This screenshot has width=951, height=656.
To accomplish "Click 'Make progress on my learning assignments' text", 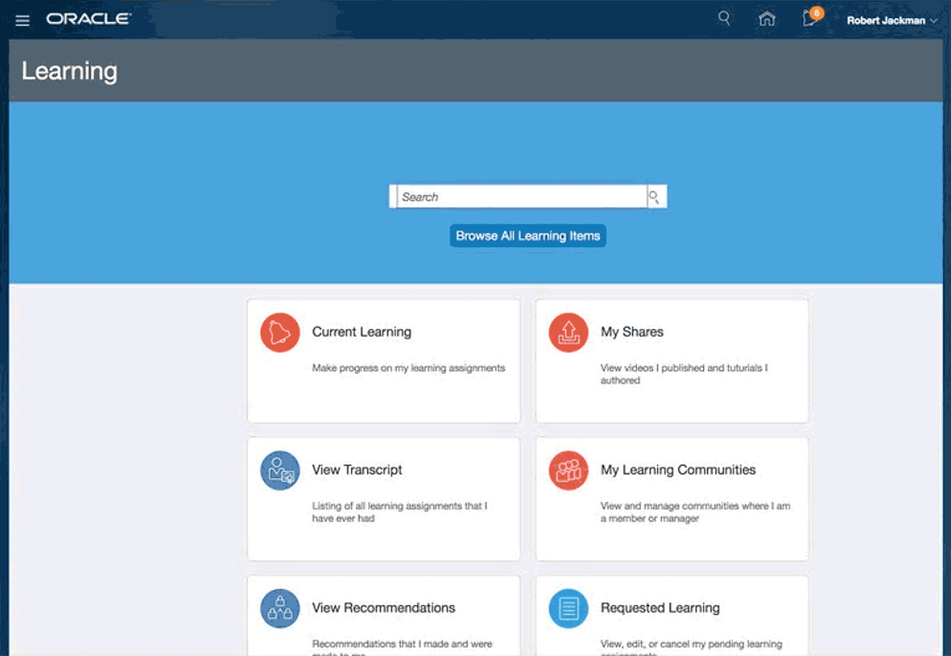I will pos(408,368).
